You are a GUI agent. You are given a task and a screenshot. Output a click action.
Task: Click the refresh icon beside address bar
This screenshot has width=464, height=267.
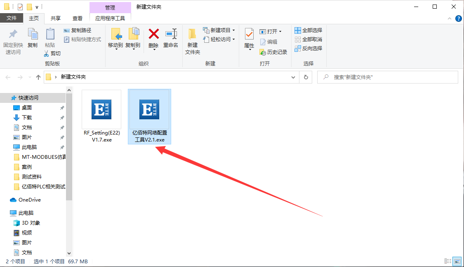(306, 77)
